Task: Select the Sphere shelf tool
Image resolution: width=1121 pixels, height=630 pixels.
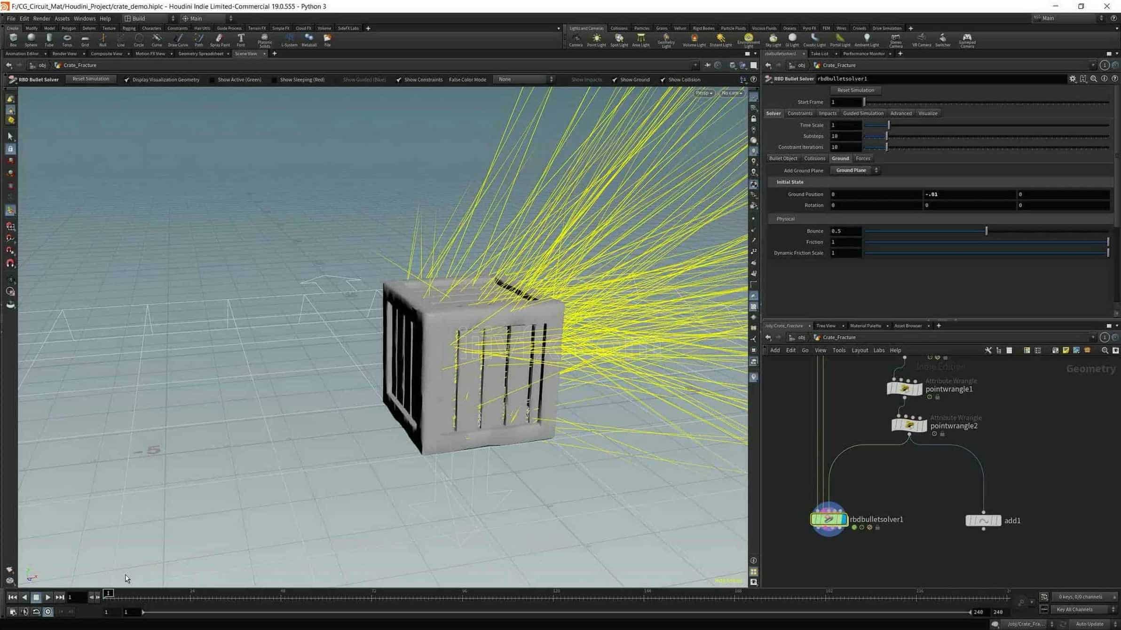Action: [x=31, y=39]
